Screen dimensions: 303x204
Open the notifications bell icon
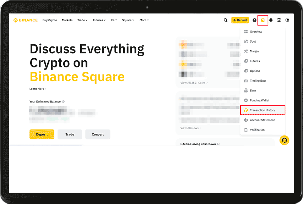[271, 20]
